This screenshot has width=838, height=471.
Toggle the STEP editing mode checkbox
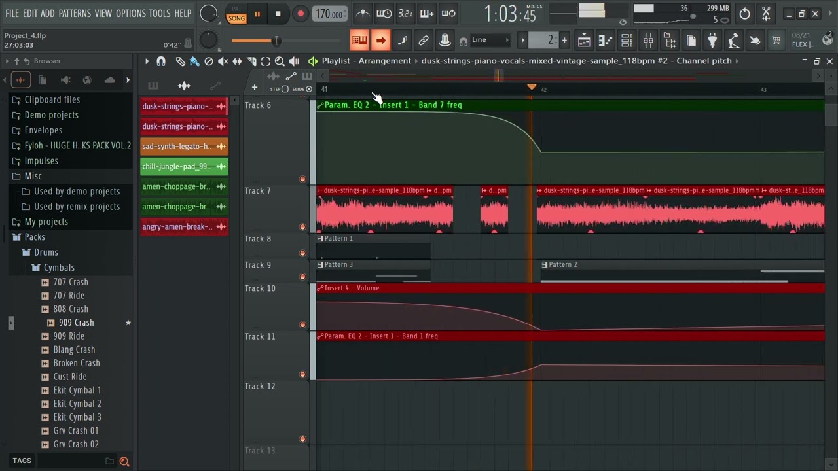[285, 89]
